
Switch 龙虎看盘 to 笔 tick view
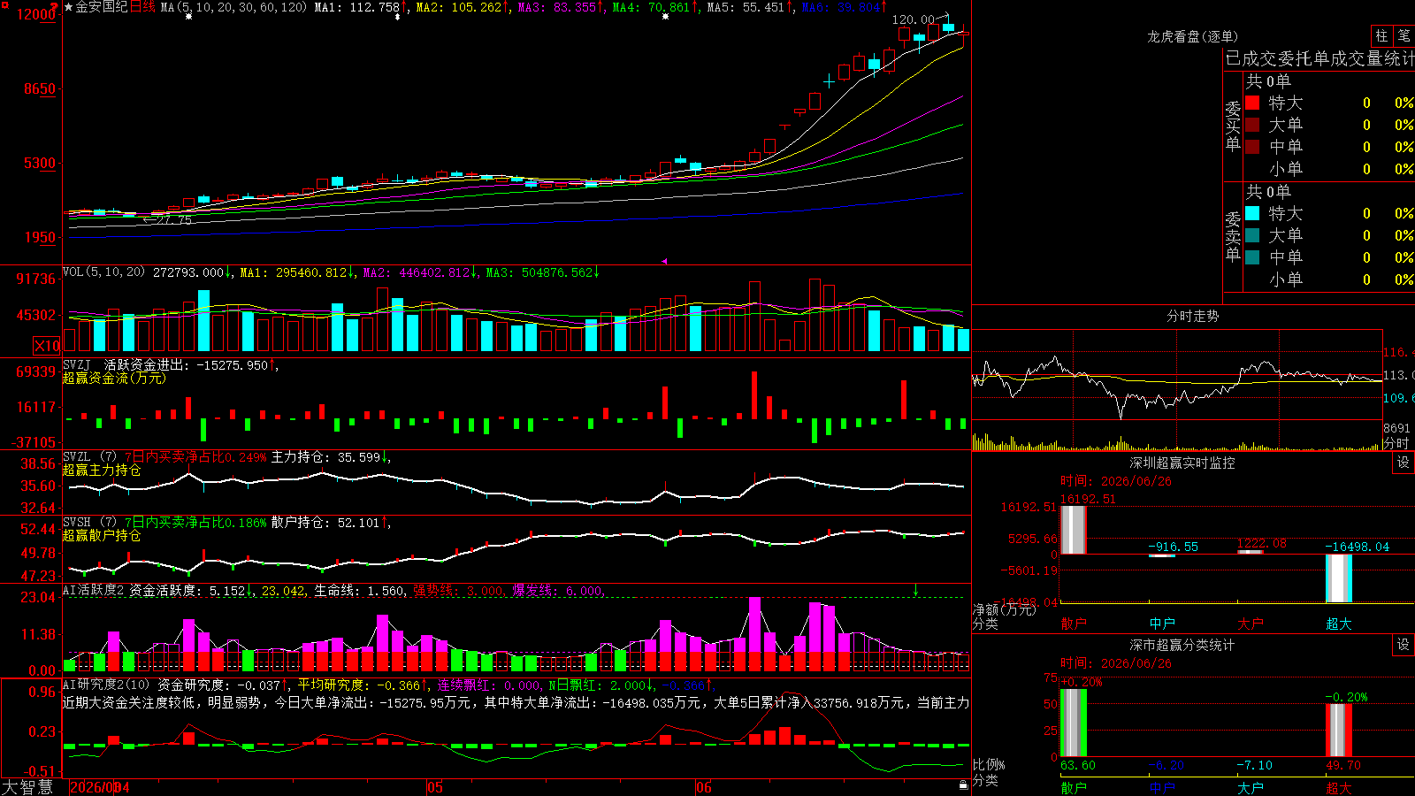click(1404, 35)
